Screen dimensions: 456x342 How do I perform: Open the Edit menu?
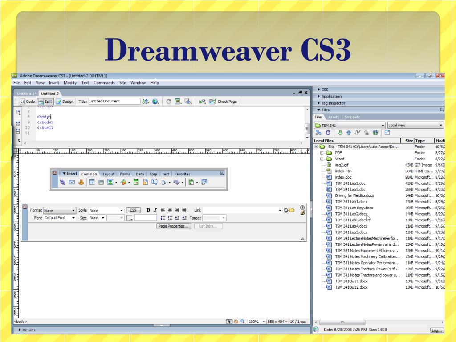point(28,83)
